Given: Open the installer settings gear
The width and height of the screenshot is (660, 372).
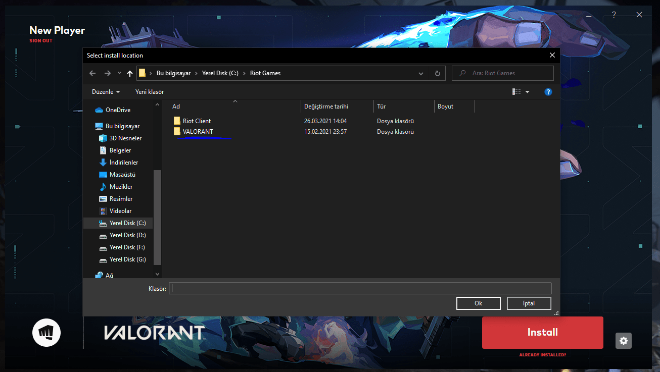Looking at the screenshot, I should 624,341.
